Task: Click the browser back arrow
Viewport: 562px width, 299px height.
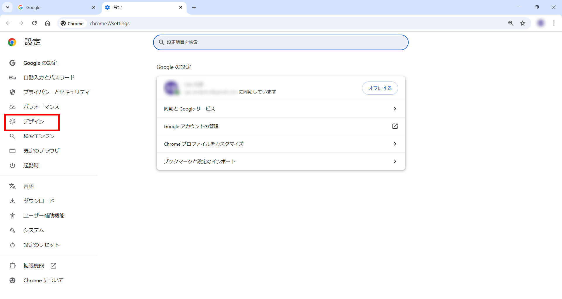Action: pyautogui.click(x=8, y=23)
